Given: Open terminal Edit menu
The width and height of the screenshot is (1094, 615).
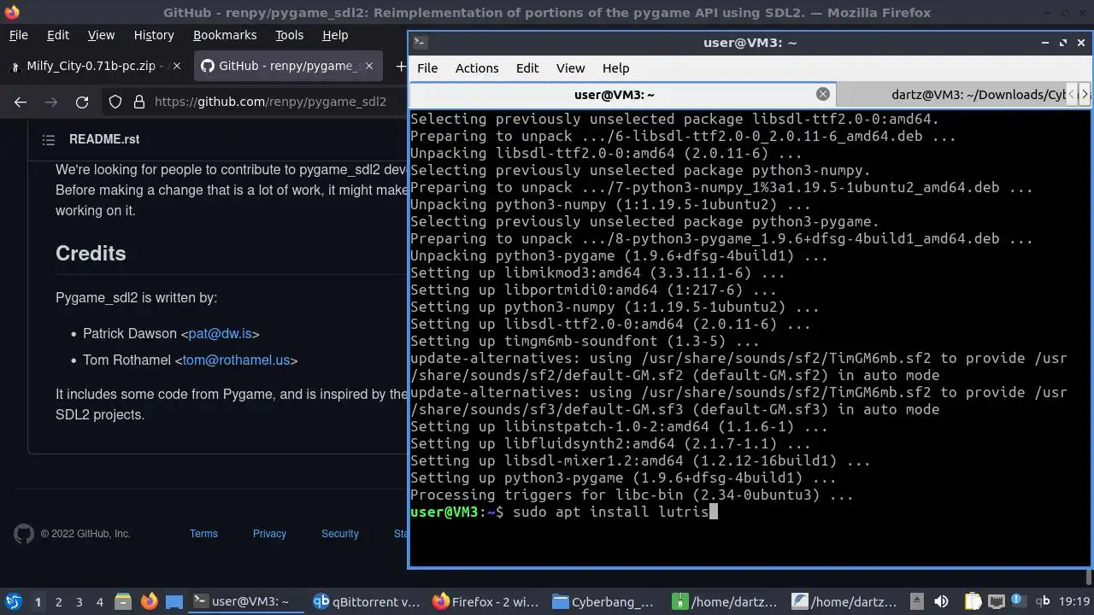Looking at the screenshot, I should (x=527, y=68).
